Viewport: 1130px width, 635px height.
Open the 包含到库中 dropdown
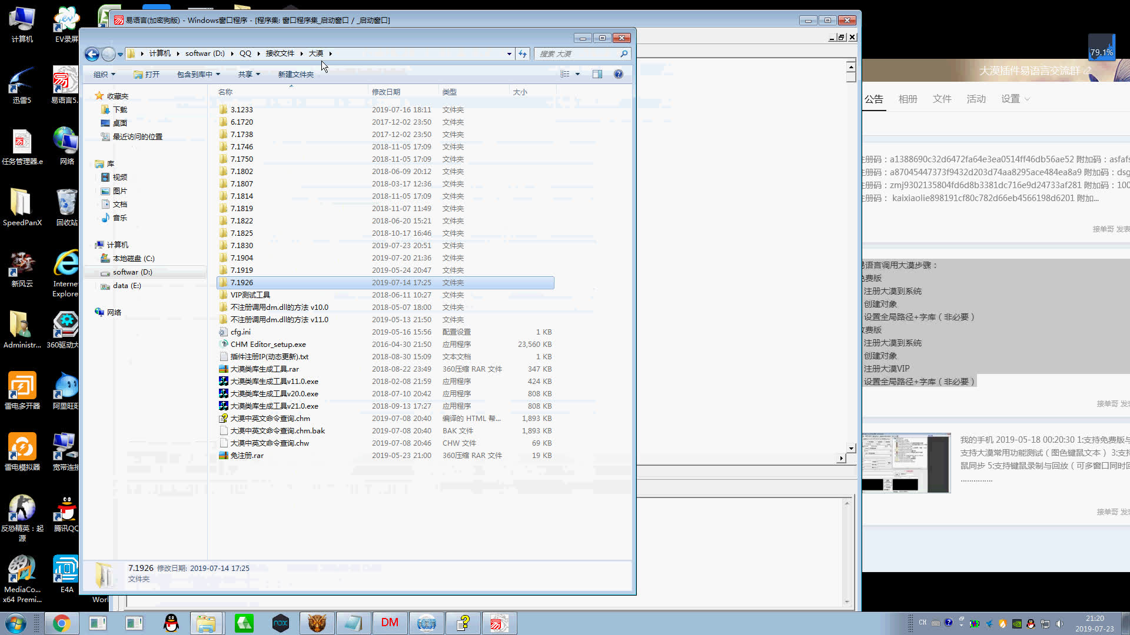point(198,75)
